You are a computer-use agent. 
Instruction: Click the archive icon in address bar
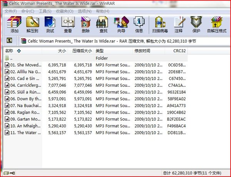point(23,41)
